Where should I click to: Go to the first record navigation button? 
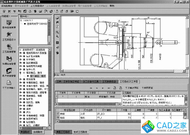pyautogui.click(x=91, y=88)
